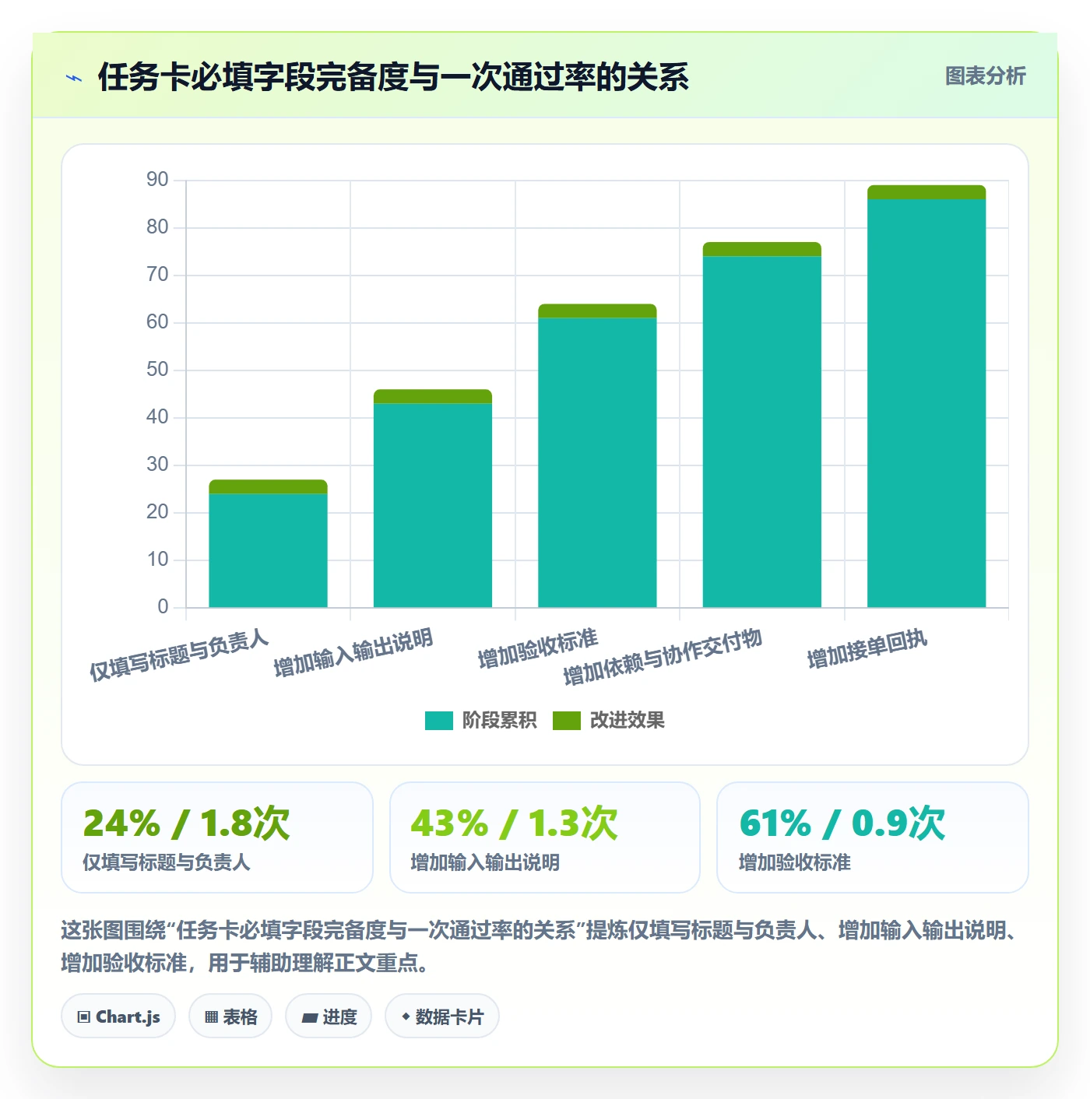Screen dimensions: 1090x1099
Task: Click the teal bar for 增加输入输出说明
Action: pyautogui.click(x=433, y=505)
